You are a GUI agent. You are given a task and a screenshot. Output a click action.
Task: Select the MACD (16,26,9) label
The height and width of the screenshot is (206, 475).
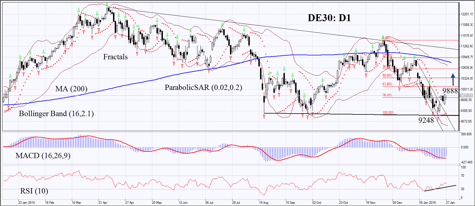(x=43, y=155)
